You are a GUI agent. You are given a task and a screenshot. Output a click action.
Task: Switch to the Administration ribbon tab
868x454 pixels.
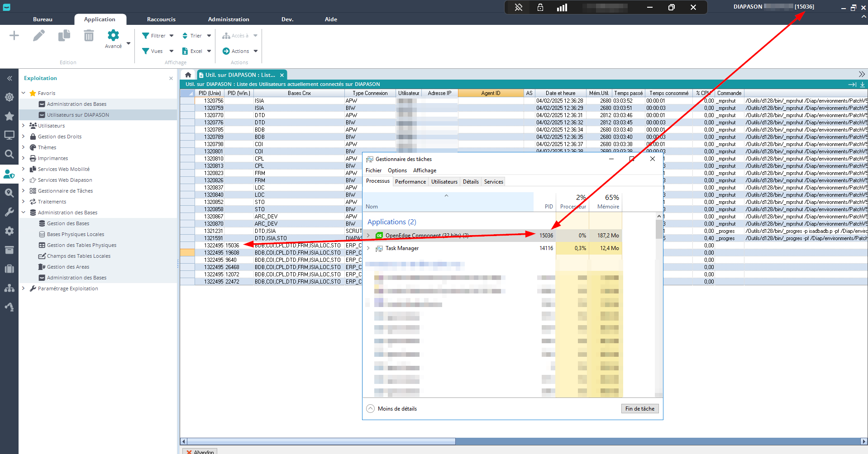point(229,19)
